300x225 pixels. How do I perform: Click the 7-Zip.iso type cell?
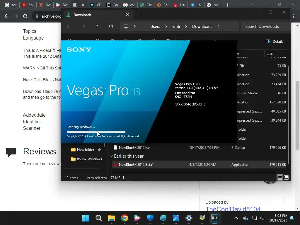pyautogui.click(x=238, y=148)
